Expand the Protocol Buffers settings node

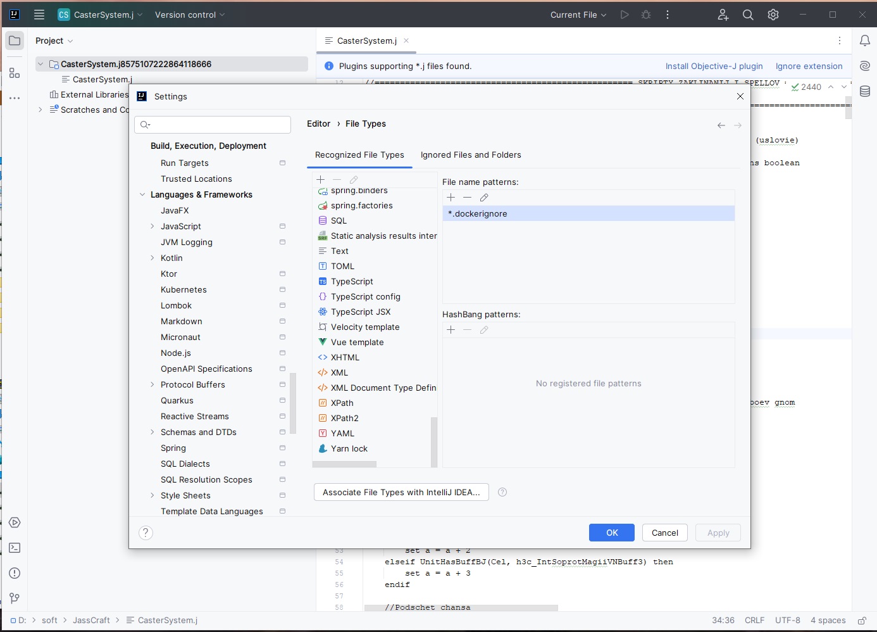coord(152,384)
